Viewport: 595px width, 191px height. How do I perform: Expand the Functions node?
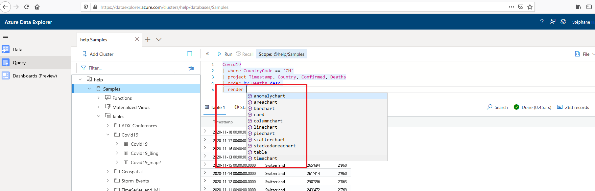click(99, 98)
